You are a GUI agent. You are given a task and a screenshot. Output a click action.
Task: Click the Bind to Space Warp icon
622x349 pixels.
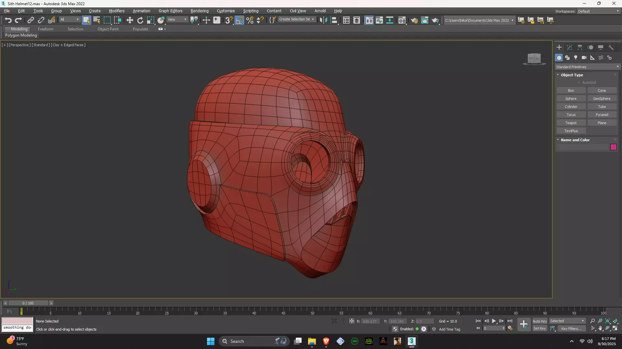pos(52,20)
